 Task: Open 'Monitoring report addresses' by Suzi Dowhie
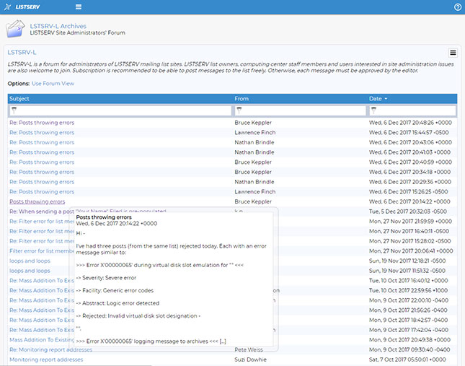[x=46, y=360]
